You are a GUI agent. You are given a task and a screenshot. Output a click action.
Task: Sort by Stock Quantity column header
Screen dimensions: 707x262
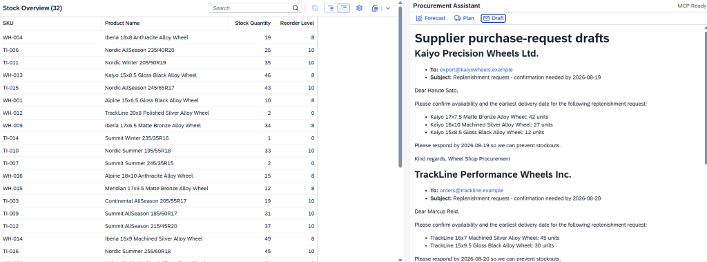tap(251, 23)
